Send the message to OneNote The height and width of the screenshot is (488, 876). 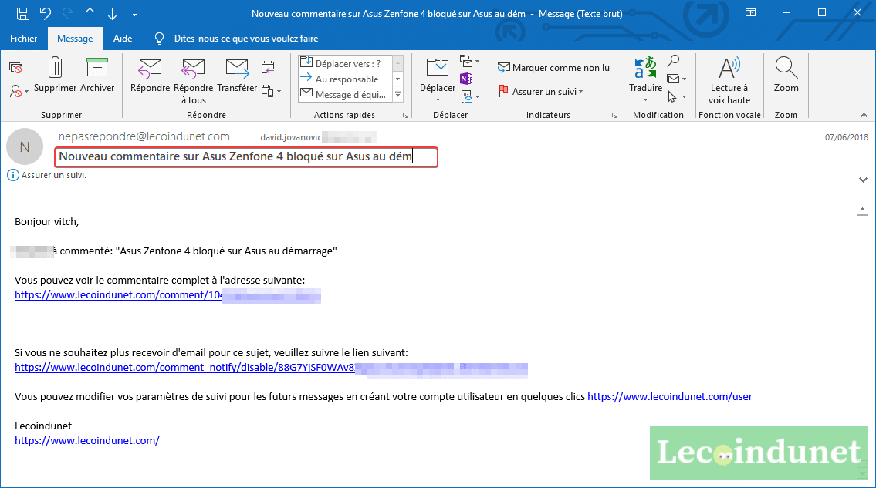(466, 79)
